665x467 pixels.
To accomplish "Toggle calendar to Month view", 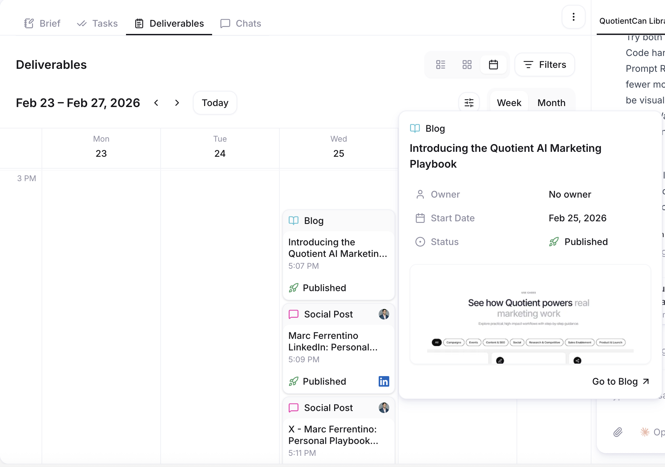I will point(551,103).
